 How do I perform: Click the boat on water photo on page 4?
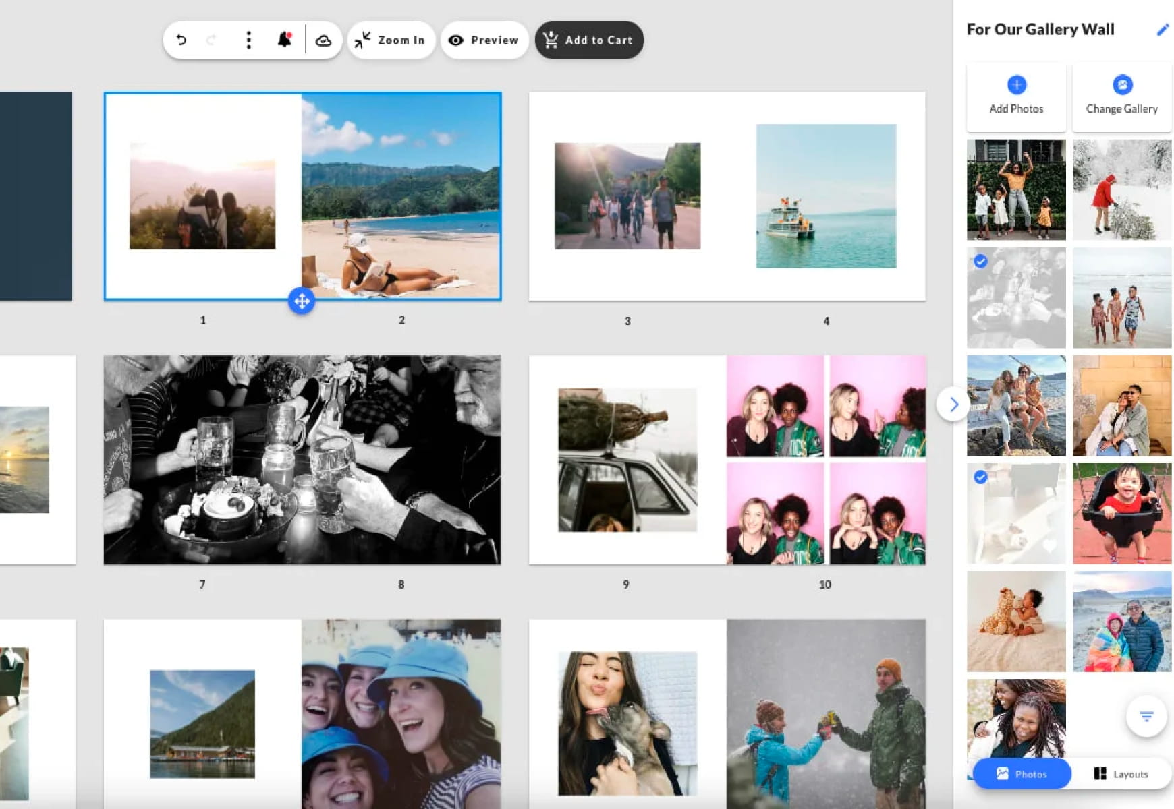[826, 196]
